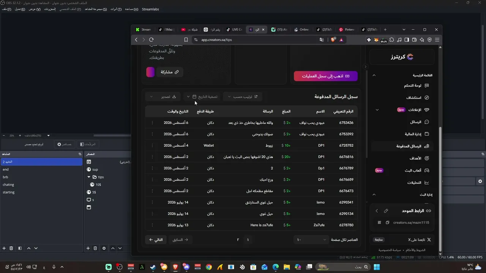Open row options for 6753436 payment
The height and width of the screenshot is (273, 486).
[x=152, y=123]
